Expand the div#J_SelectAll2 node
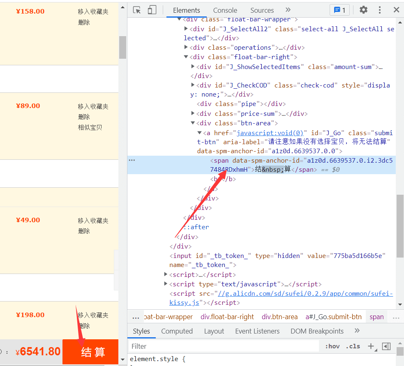Image resolution: width=404 pixels, height=366 pixels. pos(186,29)
